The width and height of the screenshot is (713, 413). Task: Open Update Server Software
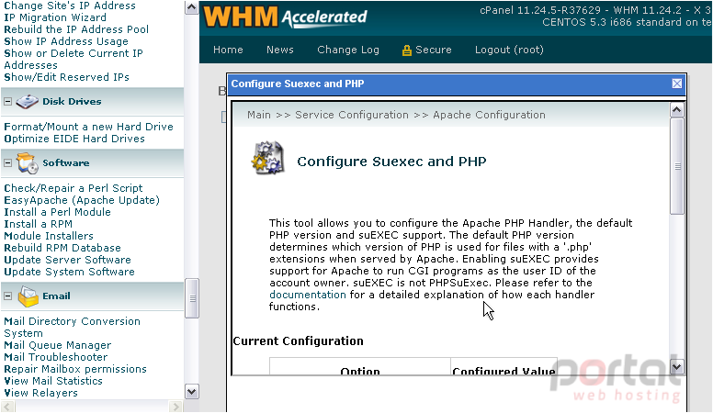pos(67,260)
